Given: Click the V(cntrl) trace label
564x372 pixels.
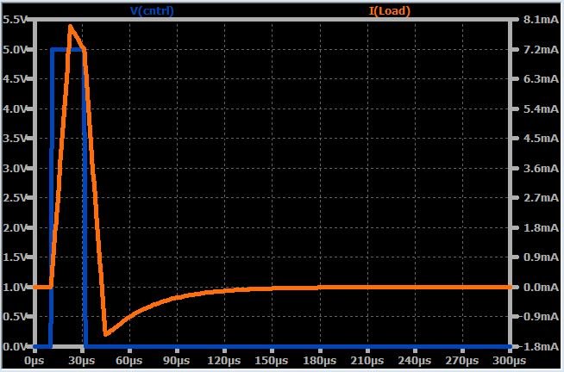Looking at the screenshot, I should click(165, 10).
